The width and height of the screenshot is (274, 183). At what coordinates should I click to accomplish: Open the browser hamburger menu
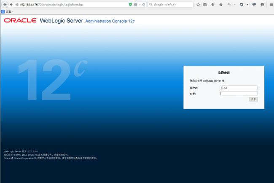point(271,5)
